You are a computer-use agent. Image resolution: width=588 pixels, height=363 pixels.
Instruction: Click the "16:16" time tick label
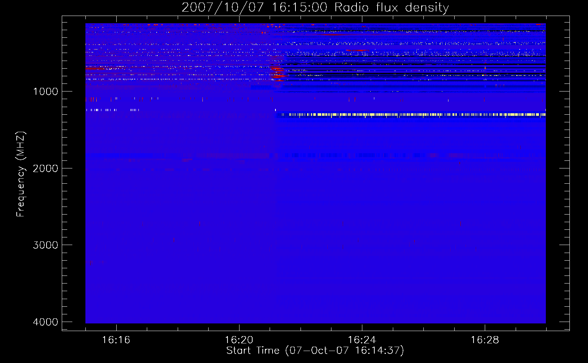point(116,340)
